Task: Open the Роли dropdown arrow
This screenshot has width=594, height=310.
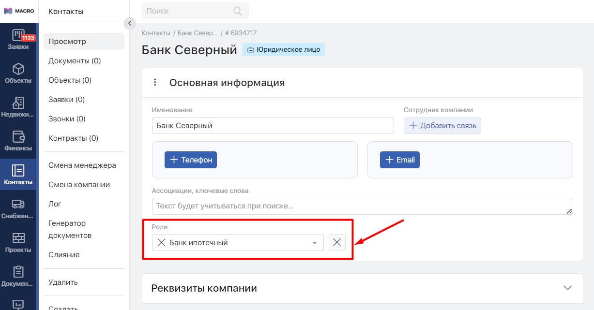Action: (315, 243)
